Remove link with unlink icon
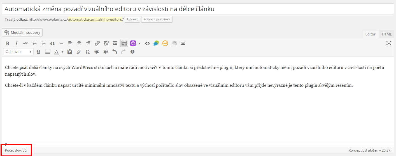The image size is (396, 156). click(x=106, y=43)
